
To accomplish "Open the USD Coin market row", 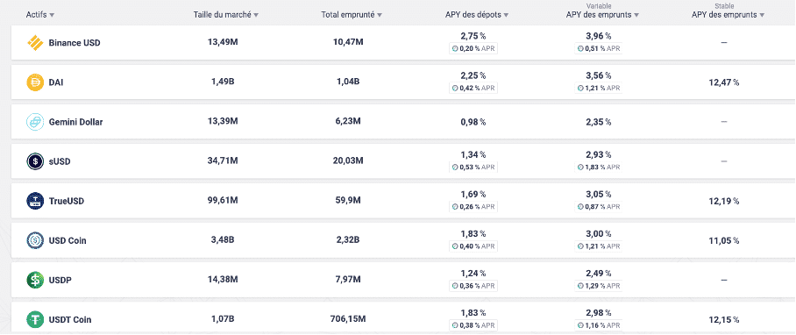I will click(x=403, y=240).
